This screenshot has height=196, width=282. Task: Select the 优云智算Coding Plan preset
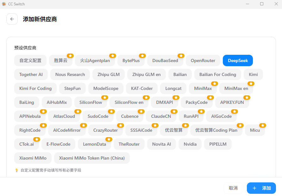[216, 130]
